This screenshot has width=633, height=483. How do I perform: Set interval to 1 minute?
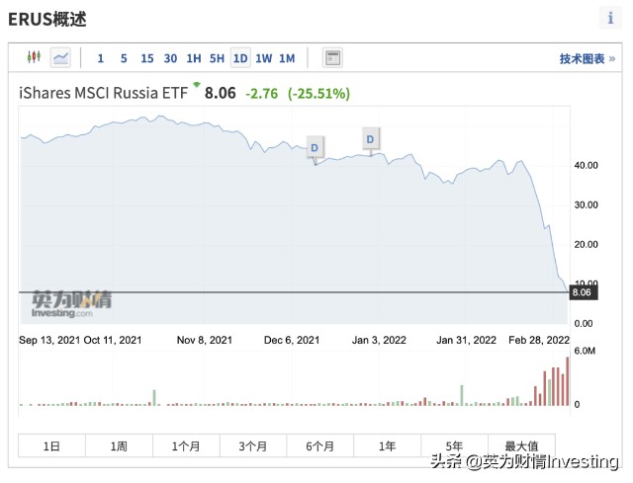pyautogui.click(x=101, y=58)
